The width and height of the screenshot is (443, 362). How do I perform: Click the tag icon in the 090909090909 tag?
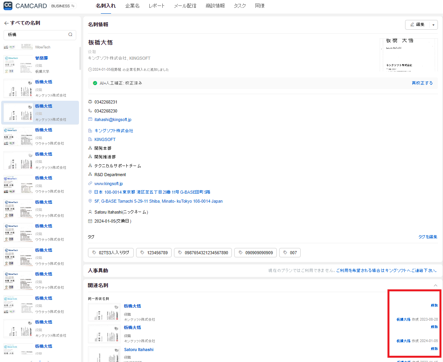tap(240, 253)
